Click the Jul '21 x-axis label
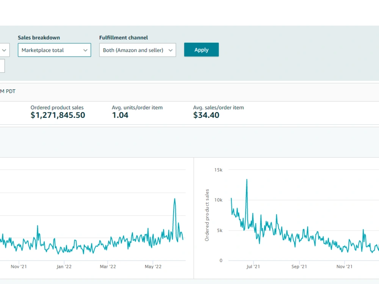Screen dimensions: 379x284 click(x=253, y=267)
